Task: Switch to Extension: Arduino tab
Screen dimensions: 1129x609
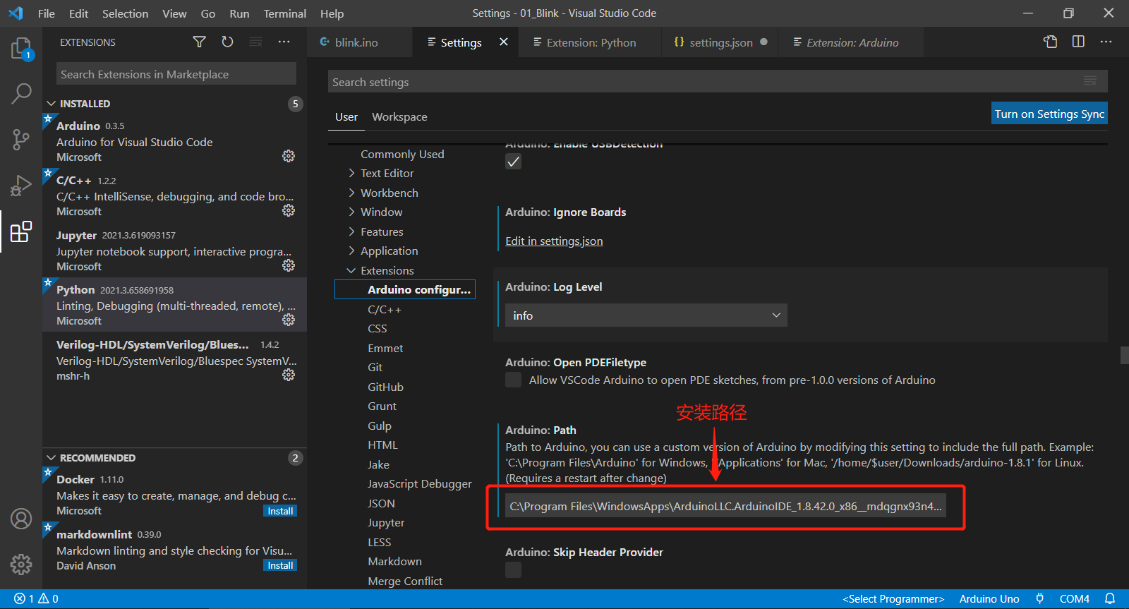Action: (852, 42)
